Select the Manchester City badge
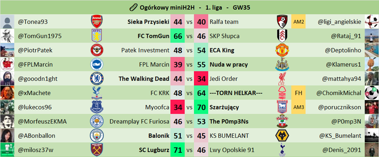Image resolution: width=379 pixels, height=157 pixels. pos(97,136)
